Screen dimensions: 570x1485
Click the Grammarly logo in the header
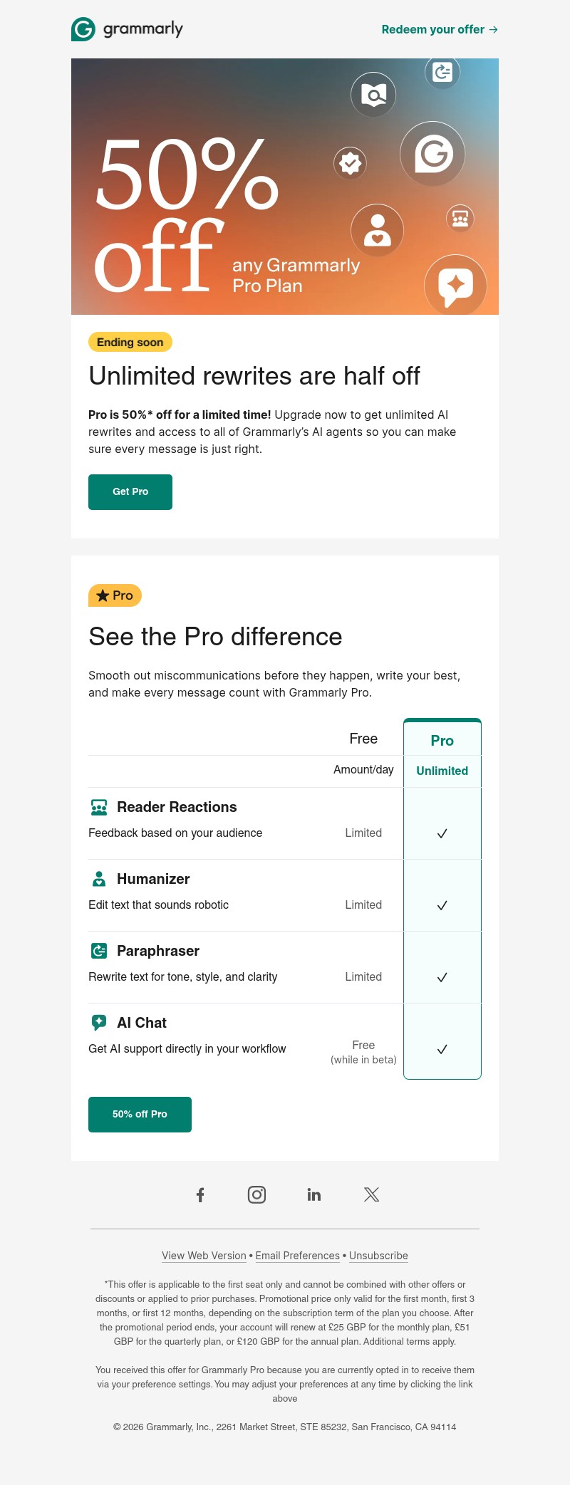(127, 29)
